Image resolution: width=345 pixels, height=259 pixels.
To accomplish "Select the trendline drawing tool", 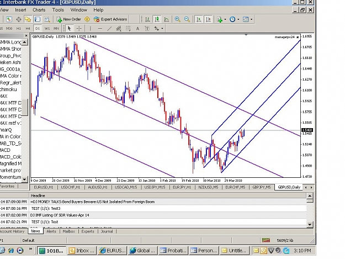I will coord(109,28).
